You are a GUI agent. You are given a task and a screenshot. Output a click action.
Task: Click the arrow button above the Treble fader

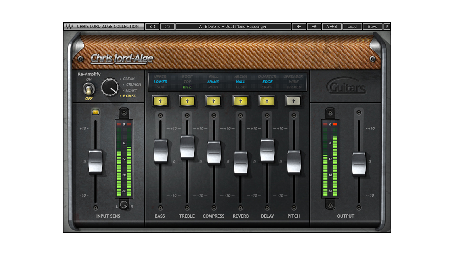point(187,101)
